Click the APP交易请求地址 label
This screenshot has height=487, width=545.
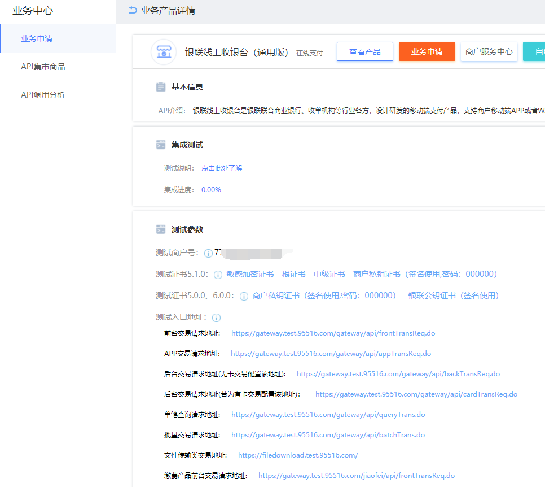point(192,354)
